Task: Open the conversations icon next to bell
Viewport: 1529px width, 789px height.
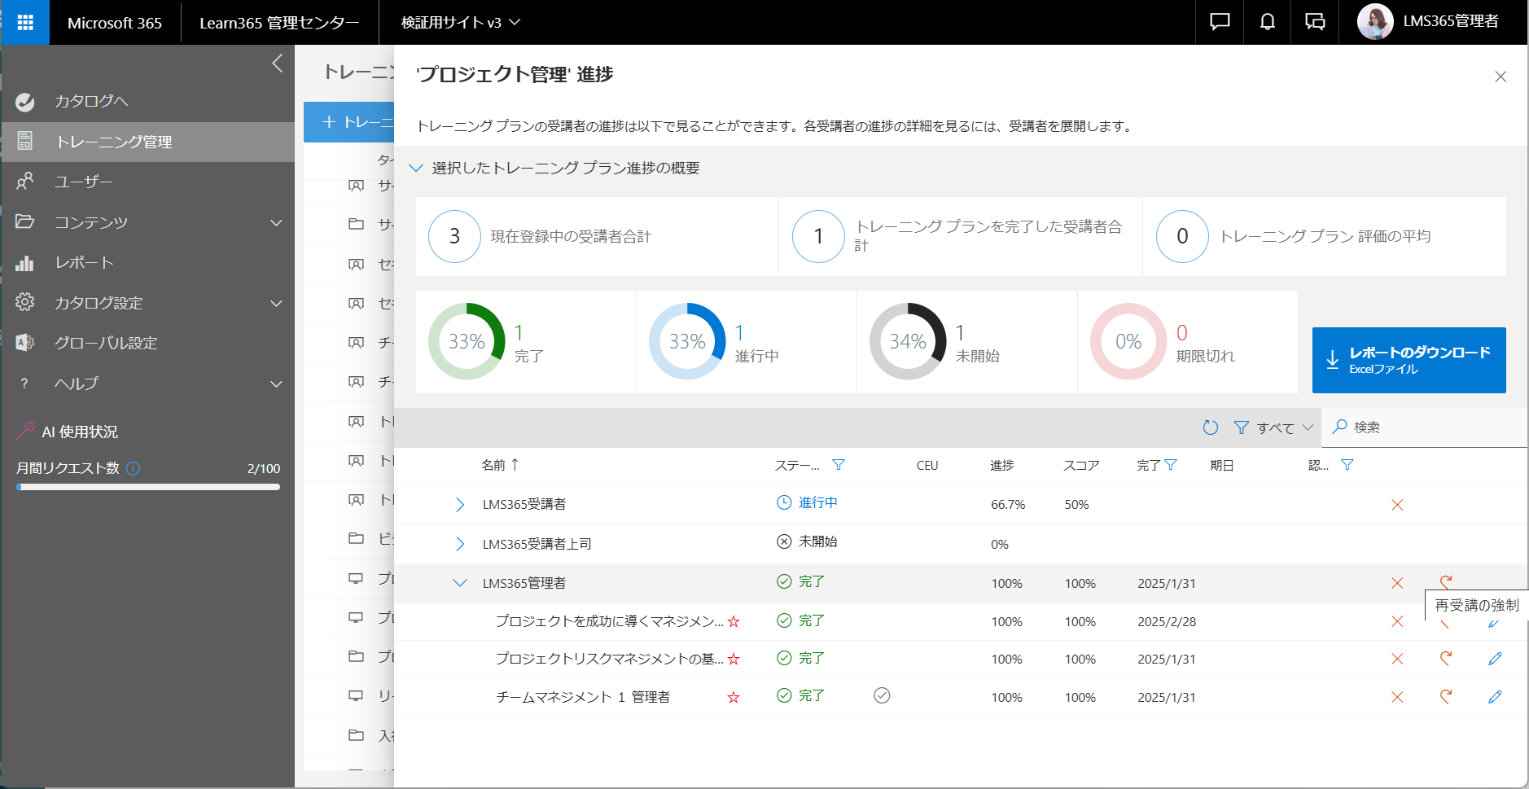Action: tap(1315, 22)
